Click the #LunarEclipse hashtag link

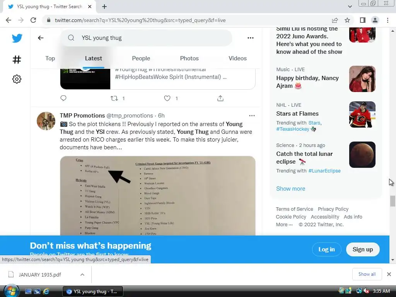tap(324, 171)
